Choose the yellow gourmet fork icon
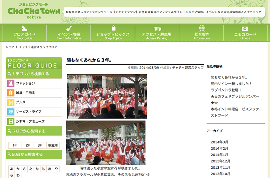The width and height of the screenshot is (270, 178). coord(10,102)
